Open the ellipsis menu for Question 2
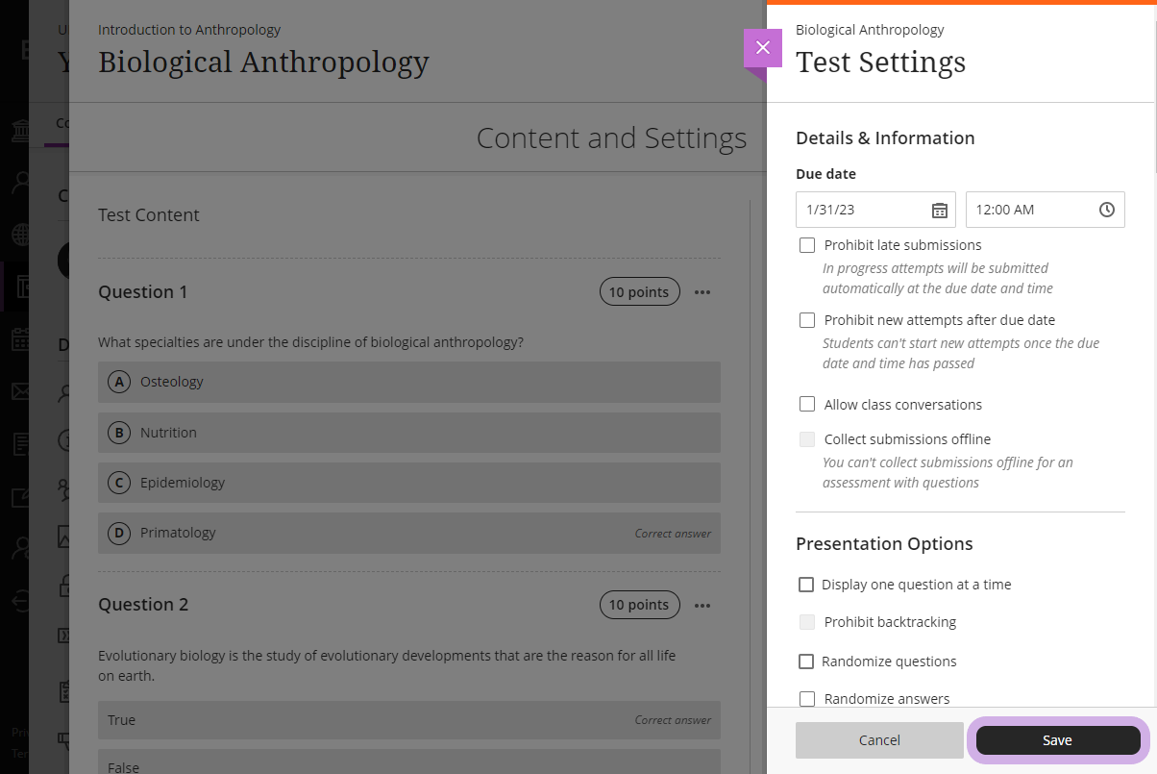The image size is (1157, 774). tap(702, 605)
